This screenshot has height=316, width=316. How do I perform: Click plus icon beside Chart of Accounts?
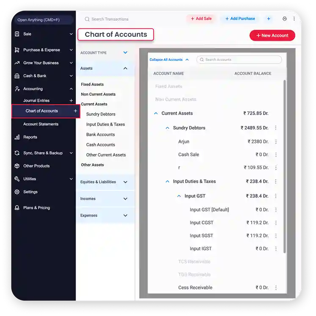75,111
